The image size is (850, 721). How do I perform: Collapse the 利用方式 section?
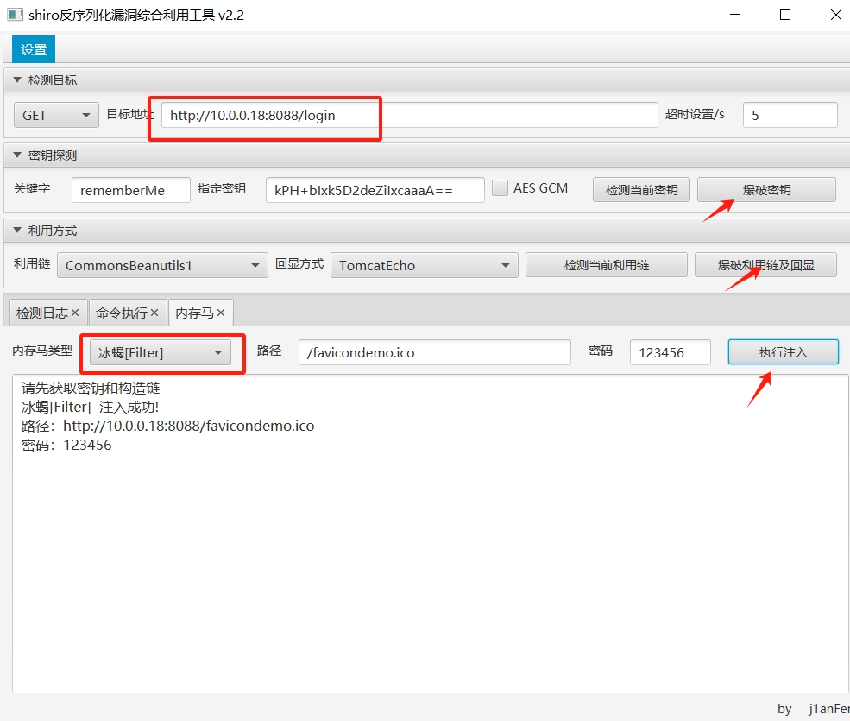16,231
